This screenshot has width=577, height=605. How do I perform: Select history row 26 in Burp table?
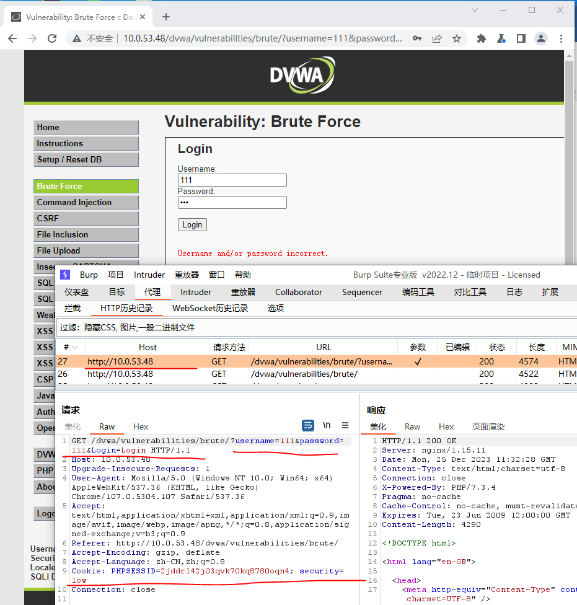coord(316,374)
